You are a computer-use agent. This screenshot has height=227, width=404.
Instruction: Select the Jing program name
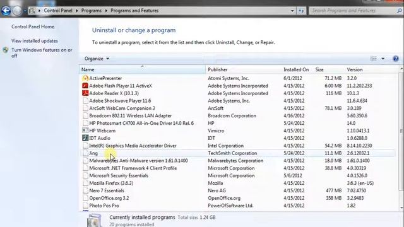pos(93,153)
